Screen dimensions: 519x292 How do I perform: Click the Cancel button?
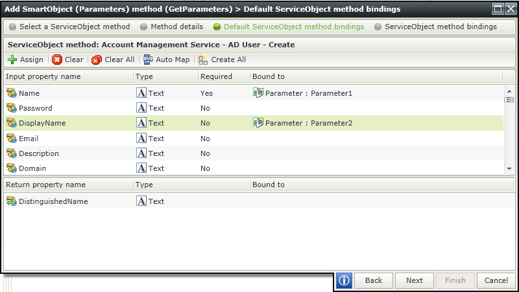pyautogui.click(x=496, y=280)
